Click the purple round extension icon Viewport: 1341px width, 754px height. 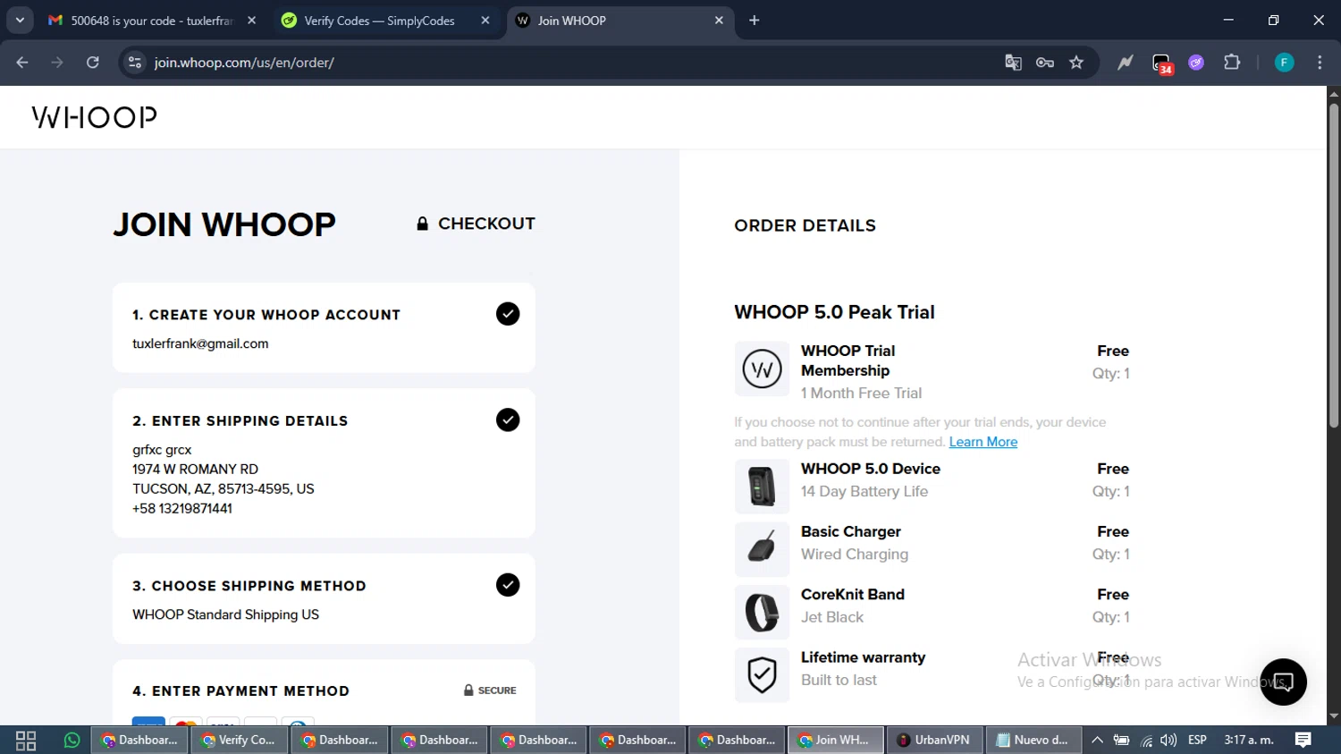[1196, 63]
